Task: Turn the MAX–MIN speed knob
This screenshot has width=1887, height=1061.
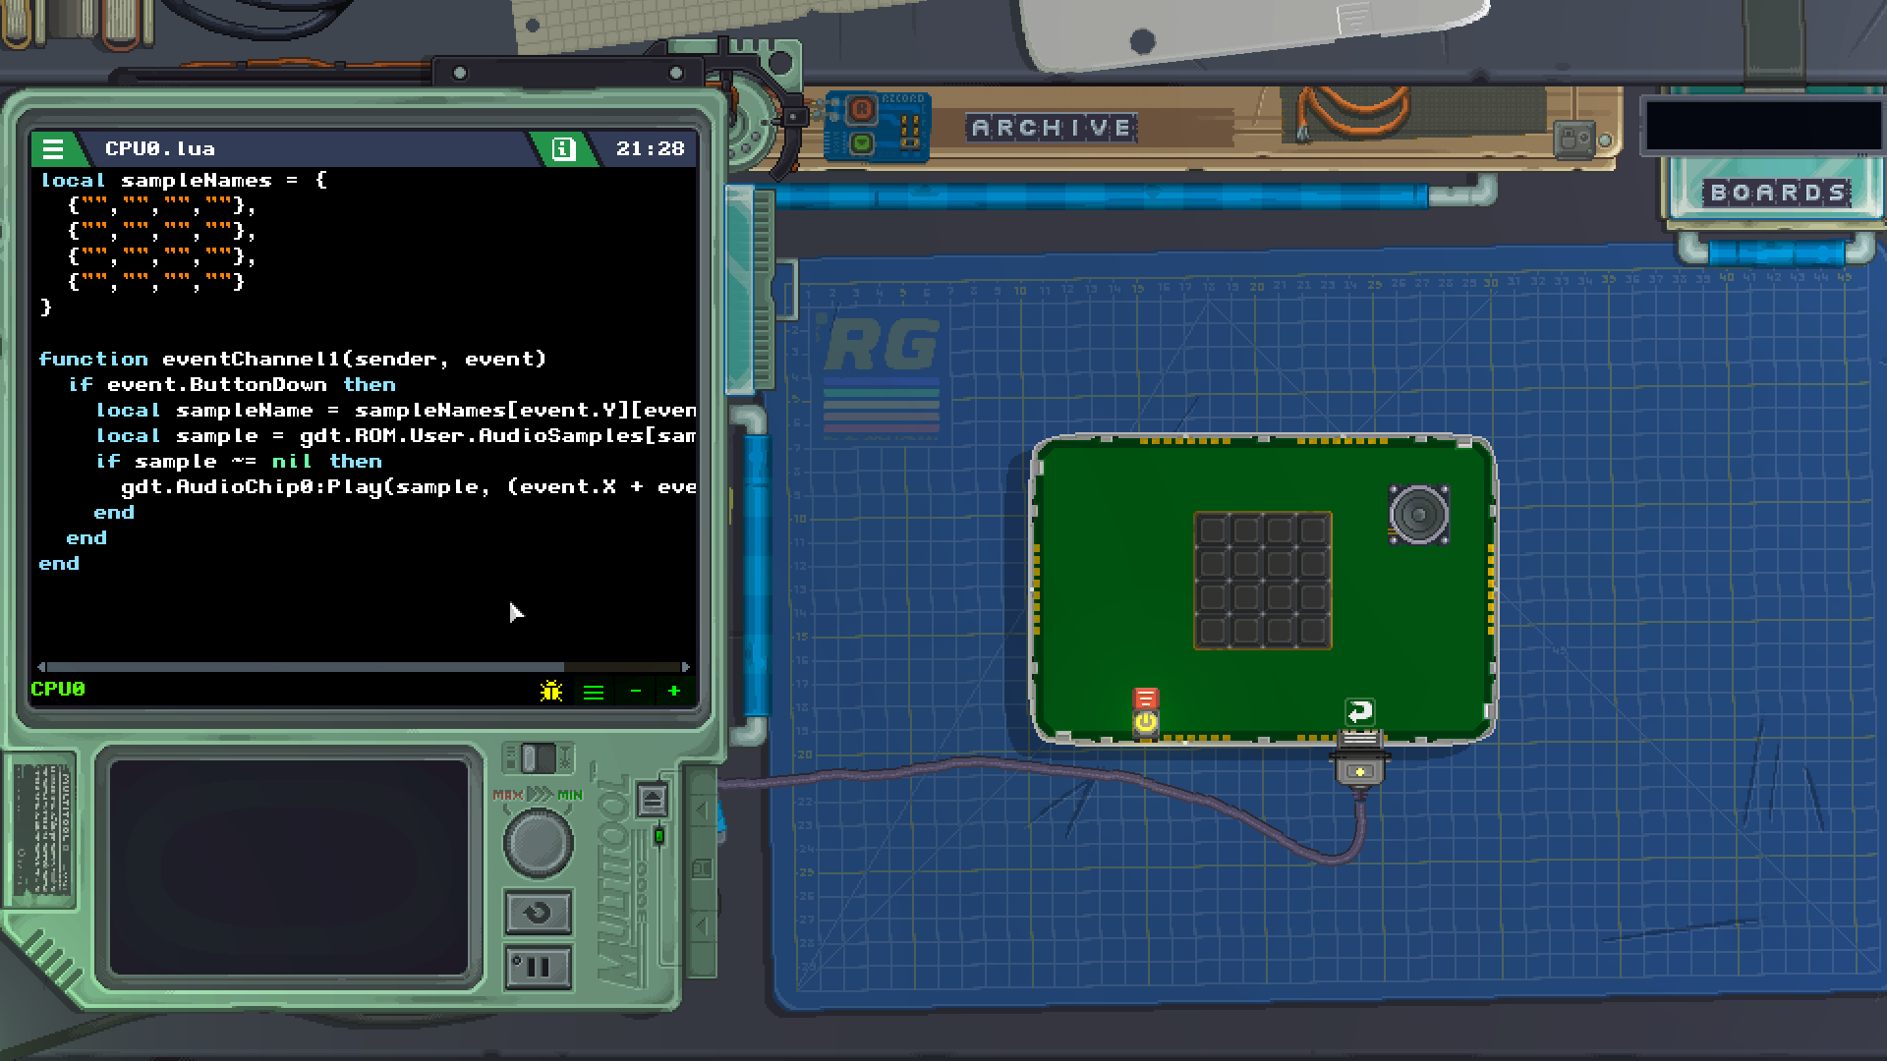Action: [x=538, y=842]
